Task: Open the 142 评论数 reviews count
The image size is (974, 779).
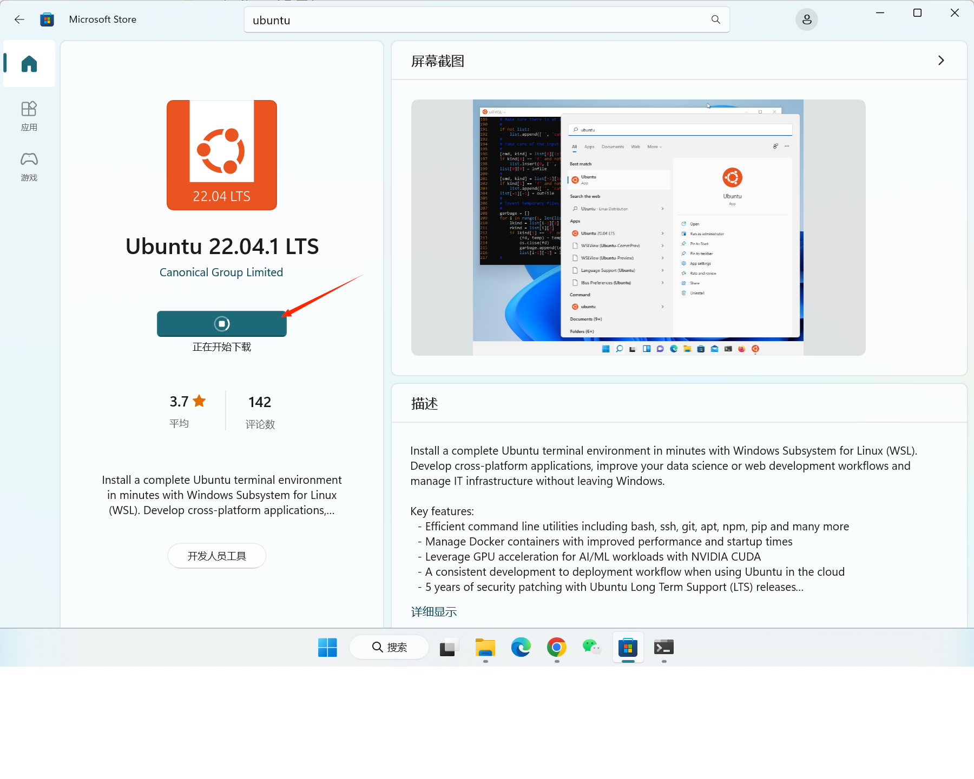Action: pyautogui.click(x=260, y=412)
